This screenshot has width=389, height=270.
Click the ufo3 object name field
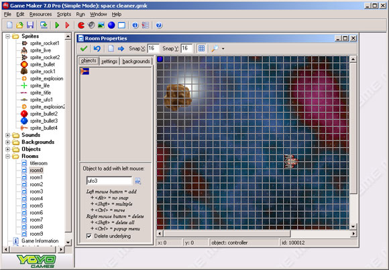[109, 181]
